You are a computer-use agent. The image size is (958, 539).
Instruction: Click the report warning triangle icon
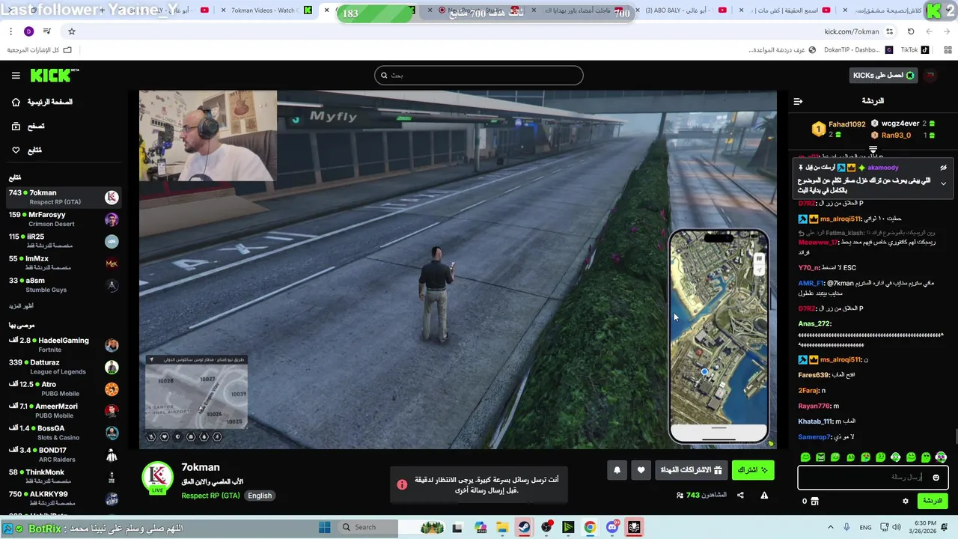(764, 495)
